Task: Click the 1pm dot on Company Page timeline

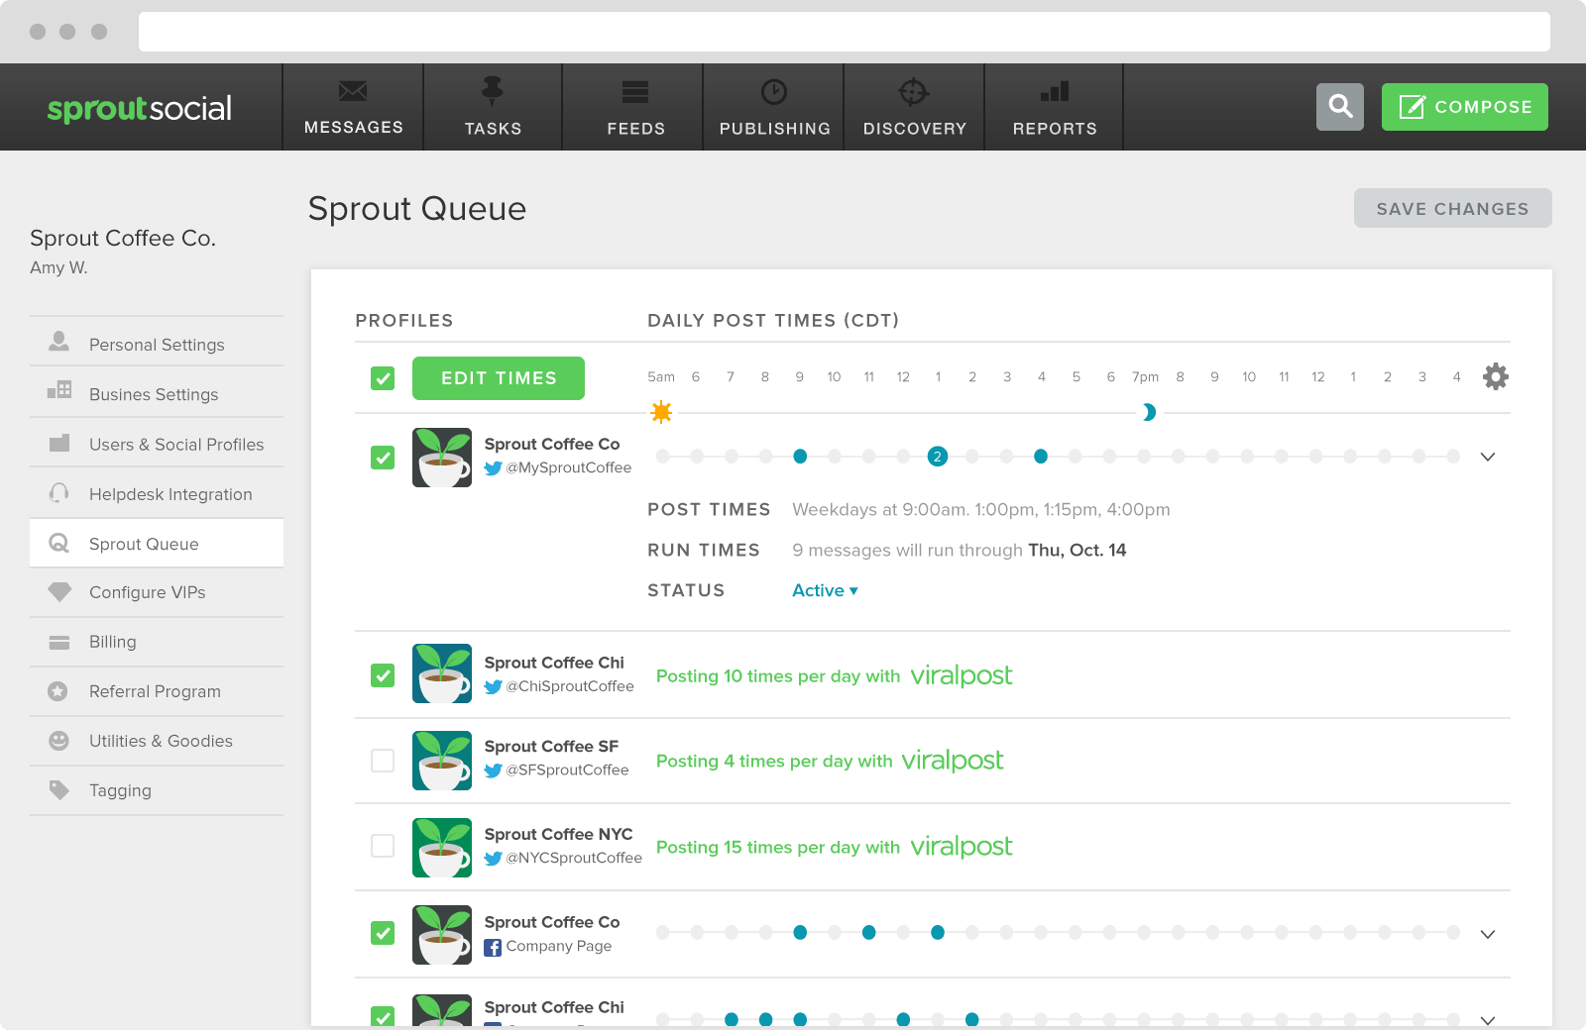Action: (938, 932)
